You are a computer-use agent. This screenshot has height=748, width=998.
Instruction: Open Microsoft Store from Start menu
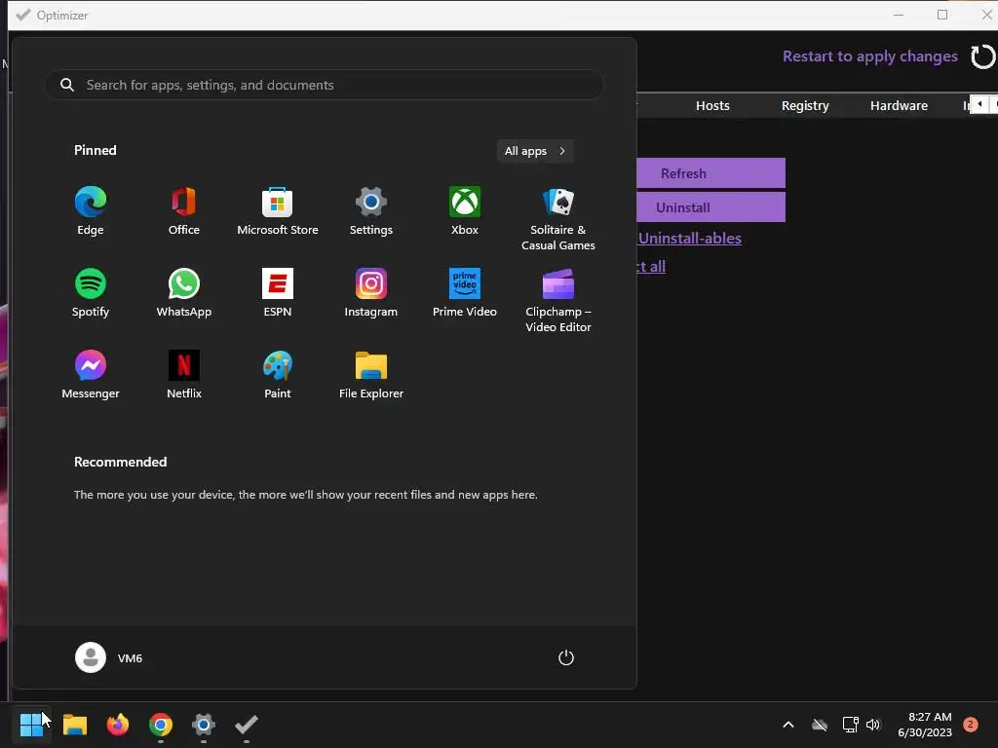pyautogui.click(x=278, y=211)
